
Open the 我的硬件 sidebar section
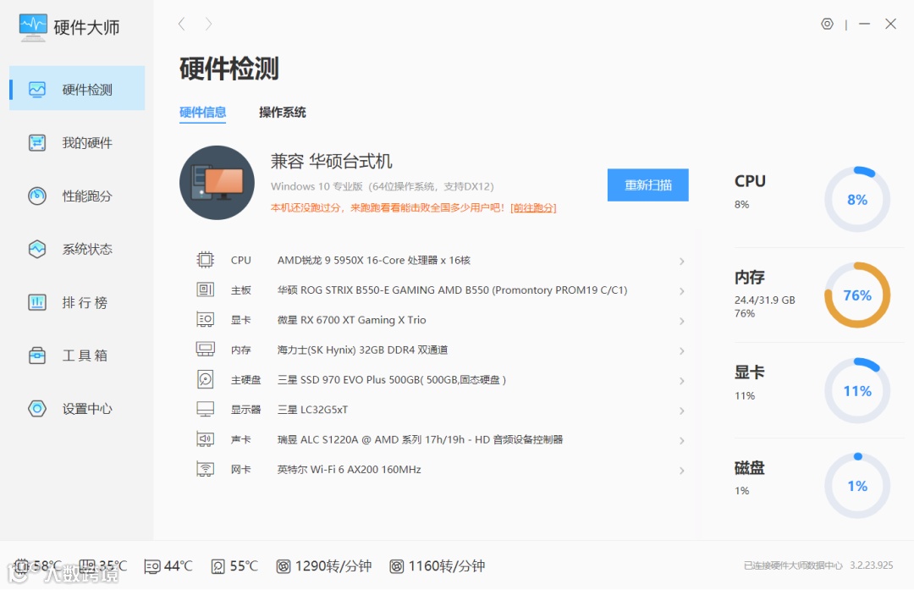pos(77,142)
